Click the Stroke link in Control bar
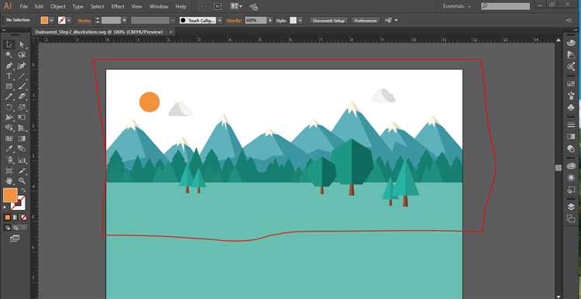 84,21
